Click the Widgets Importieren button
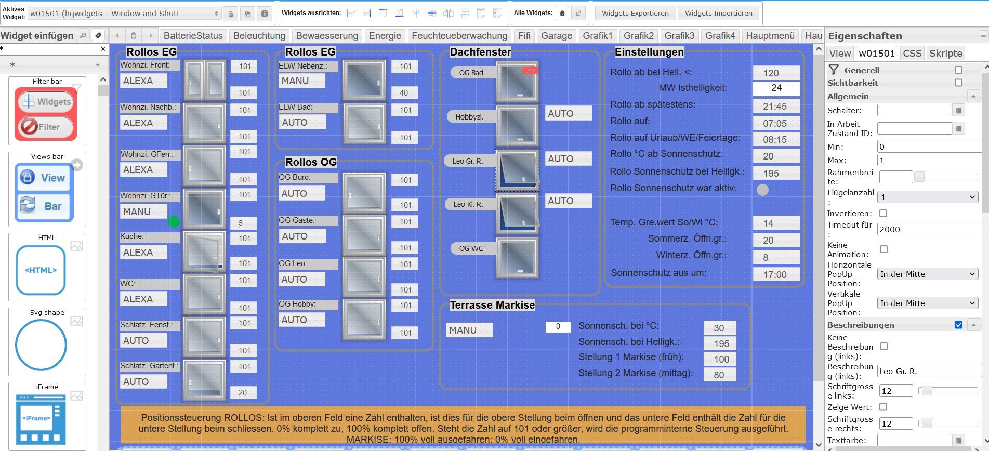This screenshot has width=989, height=451. point(719,14)
